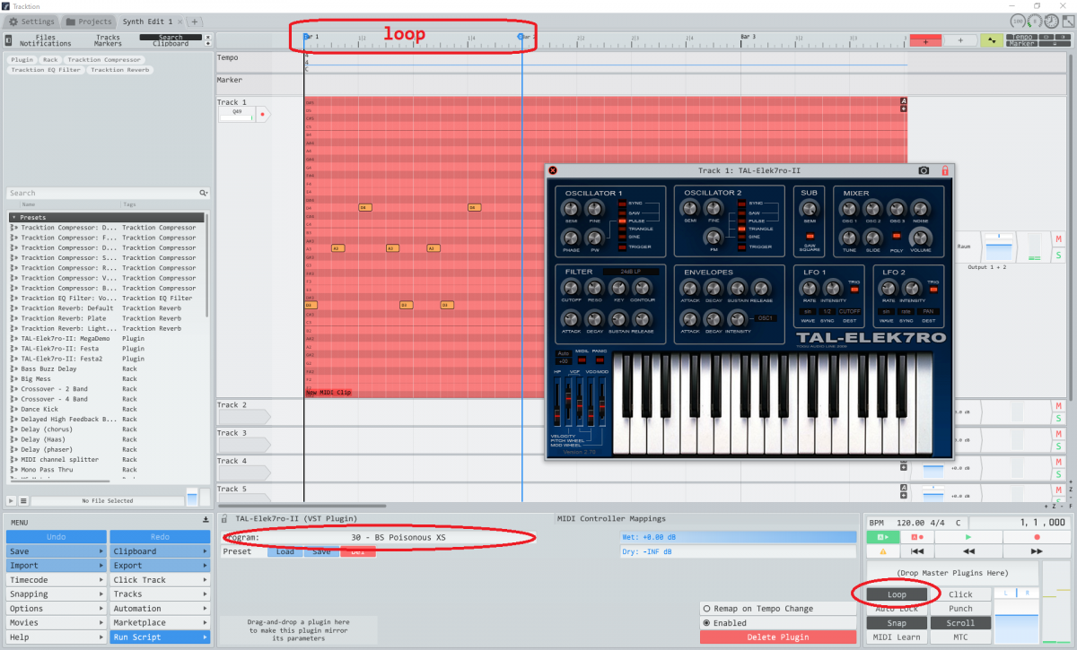Screen dimensions: 1077x650
Task: Open the LFO 1 Dest CUTOFF dropdown
Action: 849,311
